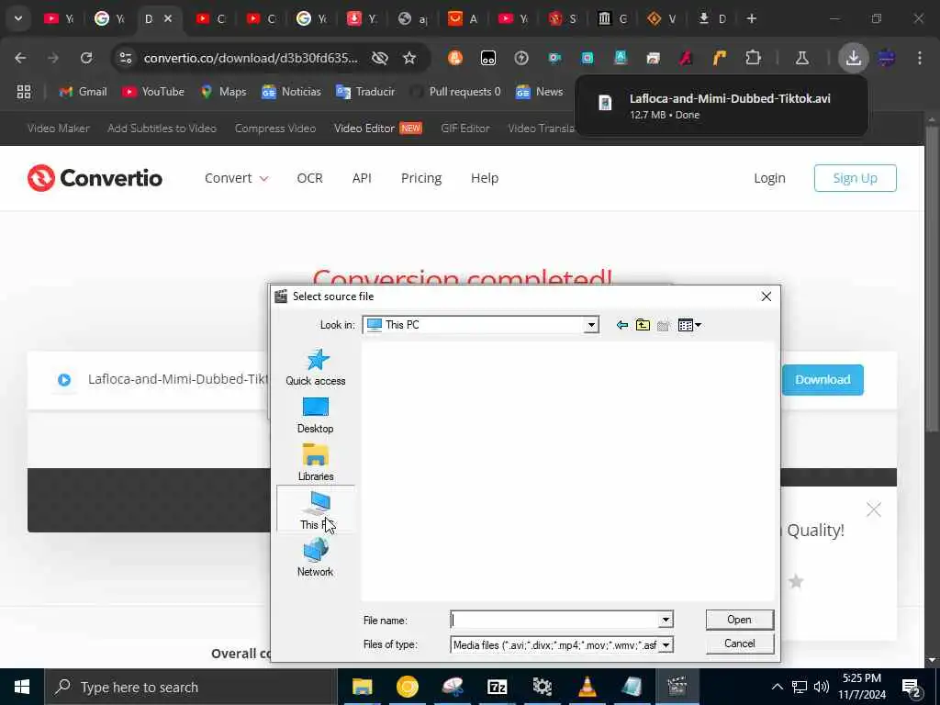
Task: Go up one level in file dialog
Action: pyautogui.click(x=643, y=325)
